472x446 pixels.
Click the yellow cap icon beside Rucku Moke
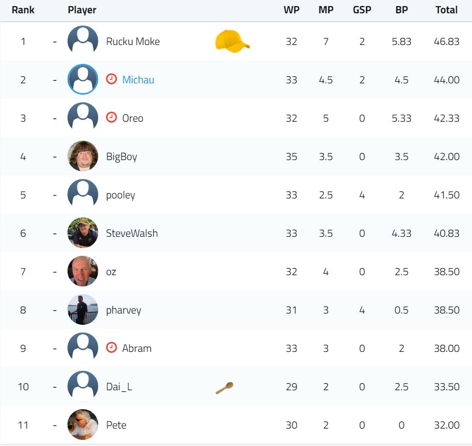232,41
